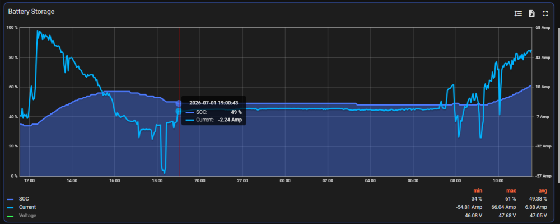Click the Current legend color line
Image resolution: width=560 pixels, height=224 pixels.
pyautogui.click(x=10, y=207)
